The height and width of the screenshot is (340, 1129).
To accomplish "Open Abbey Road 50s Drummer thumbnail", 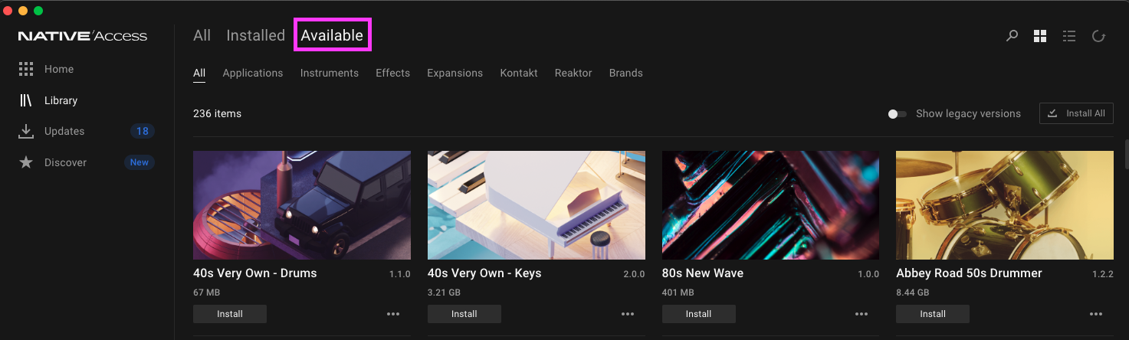I will 1004,204.
